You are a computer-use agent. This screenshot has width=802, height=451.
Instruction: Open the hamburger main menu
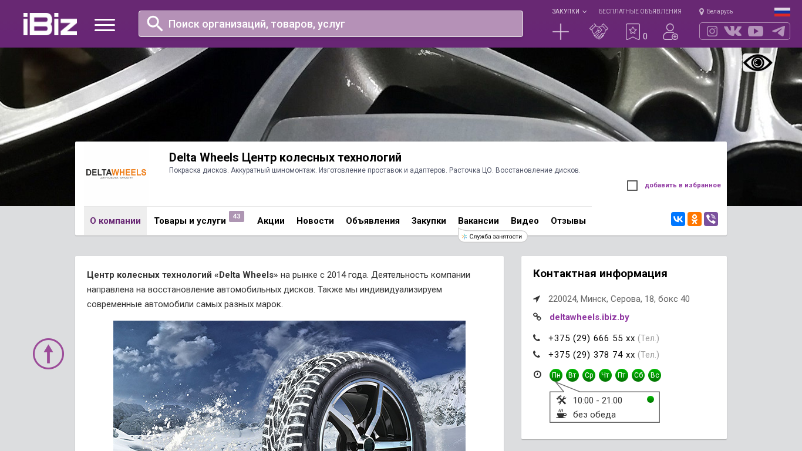pyautogui.click(x=105, y=25)
